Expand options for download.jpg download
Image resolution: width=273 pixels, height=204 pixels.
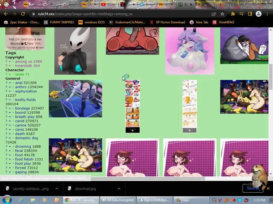[119, 189]
